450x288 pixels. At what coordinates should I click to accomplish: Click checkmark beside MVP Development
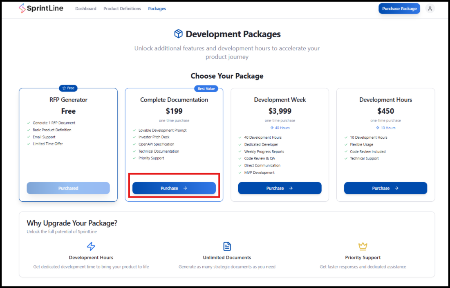tap(240, 173)
